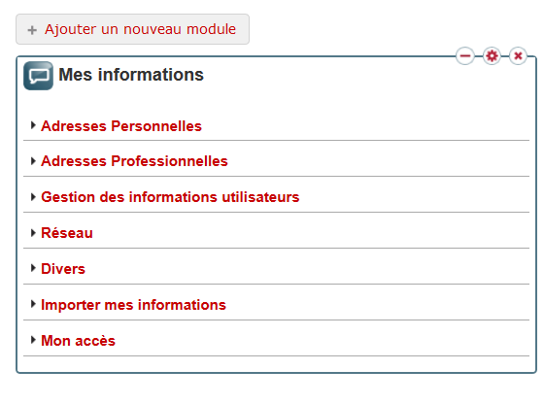Screen dimensions: 544x404
Task: Open the Mon accès section
Action: pos(78,341)
